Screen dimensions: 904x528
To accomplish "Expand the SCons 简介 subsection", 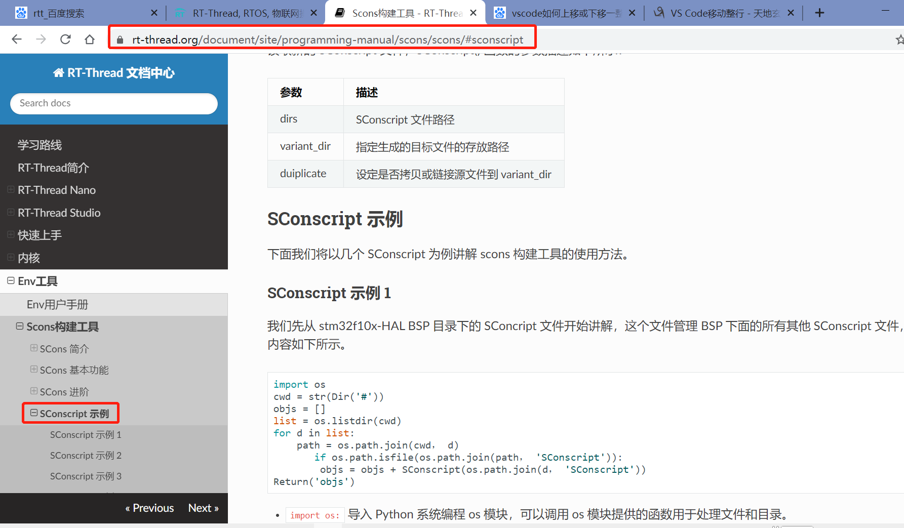I will [34, 348].
